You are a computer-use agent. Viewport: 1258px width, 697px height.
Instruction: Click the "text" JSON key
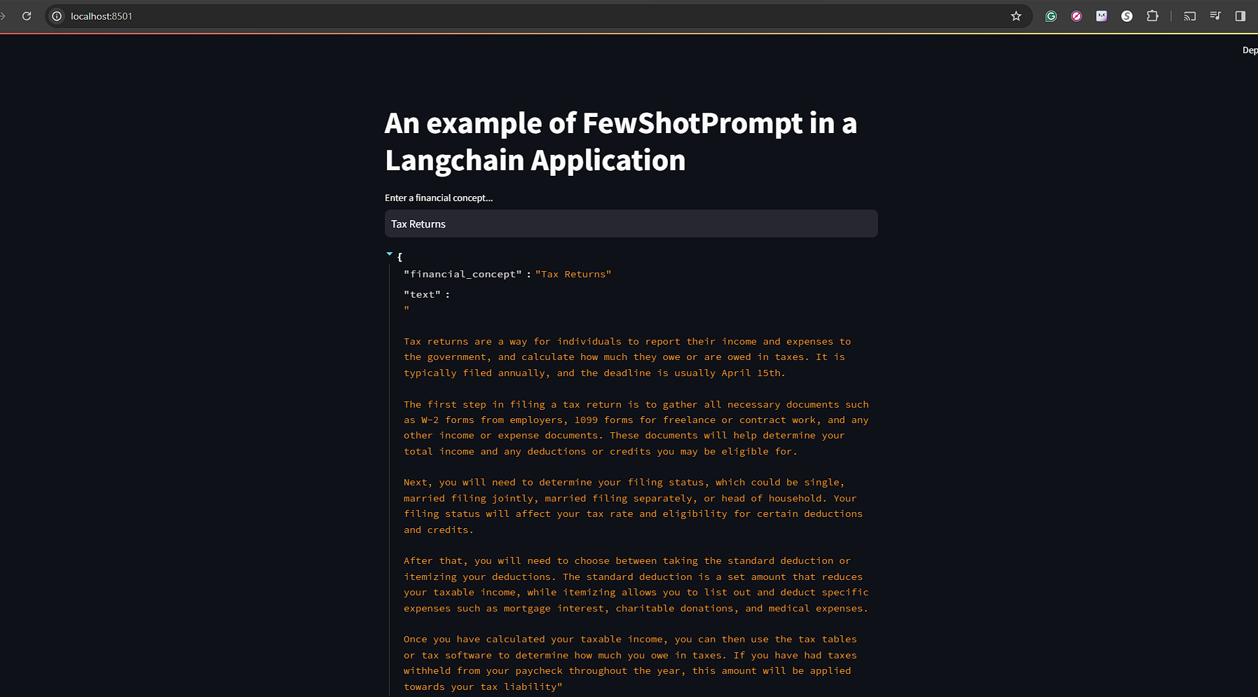[x=422, y=295]
